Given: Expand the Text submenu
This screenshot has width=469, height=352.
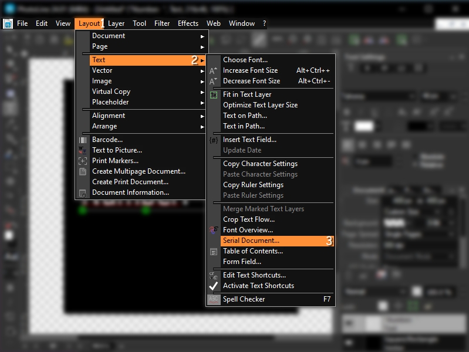Looking at the screenshot, I should click(147, 60).
